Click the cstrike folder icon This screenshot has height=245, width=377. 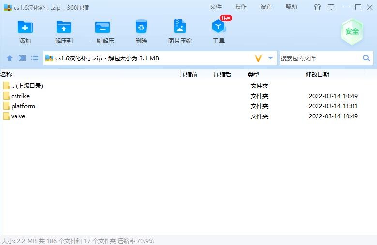tap(6, 96)
